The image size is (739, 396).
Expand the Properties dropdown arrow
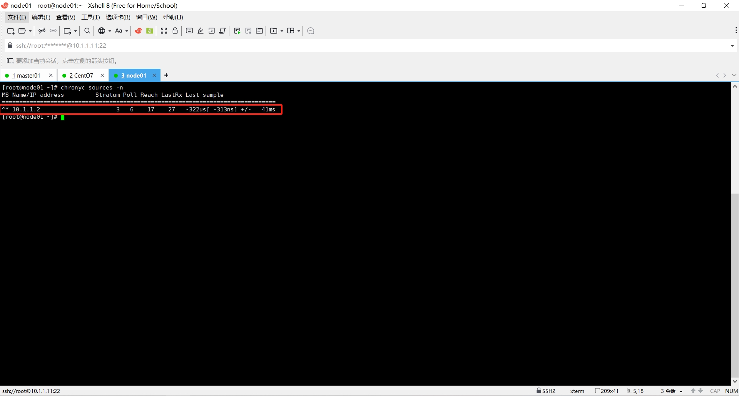tap(75, 31)
